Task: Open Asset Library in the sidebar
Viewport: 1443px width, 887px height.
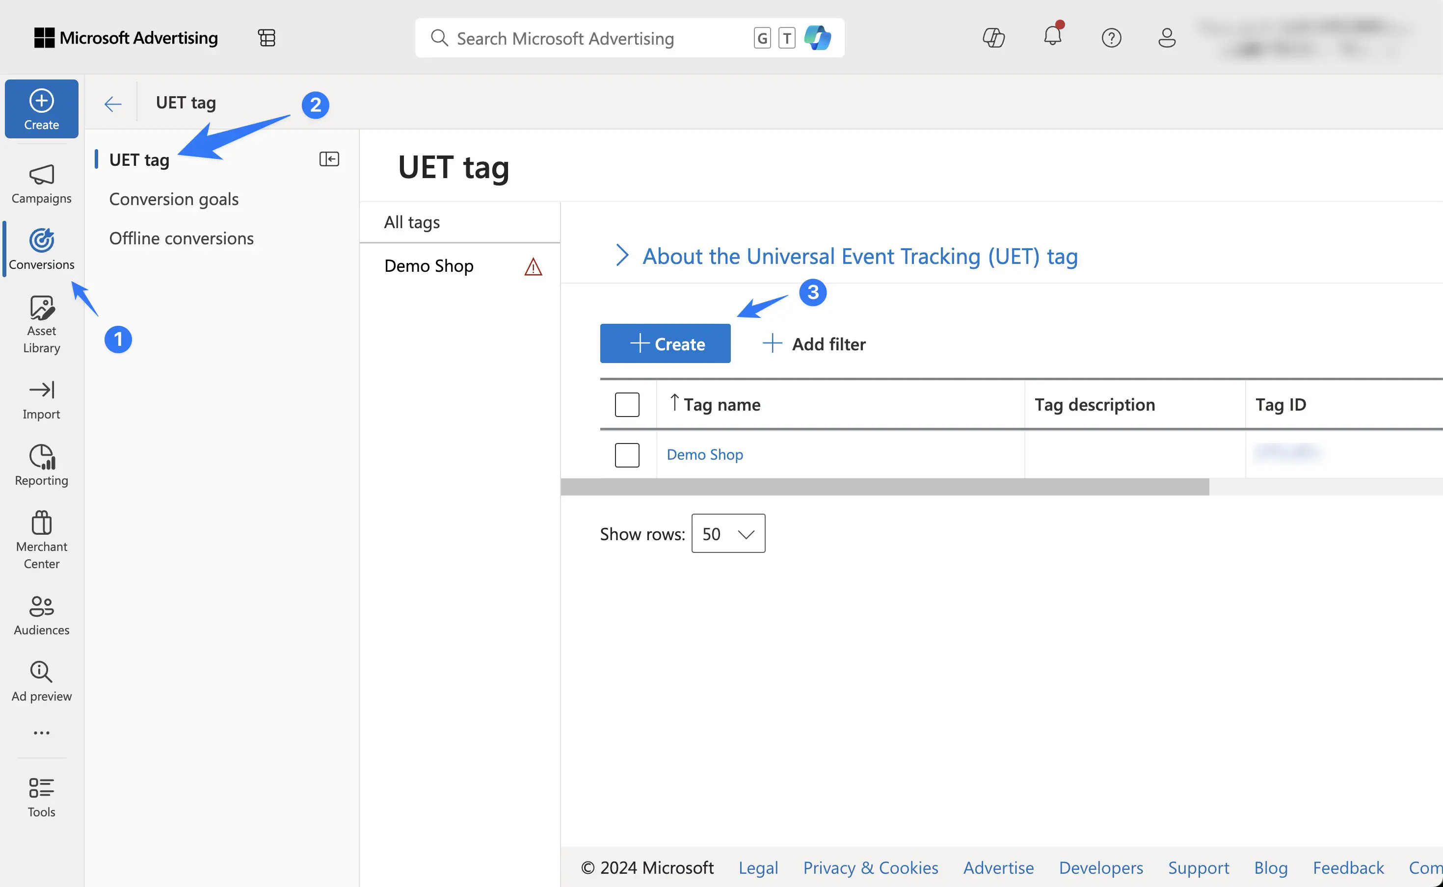Action: click(42, 324)
